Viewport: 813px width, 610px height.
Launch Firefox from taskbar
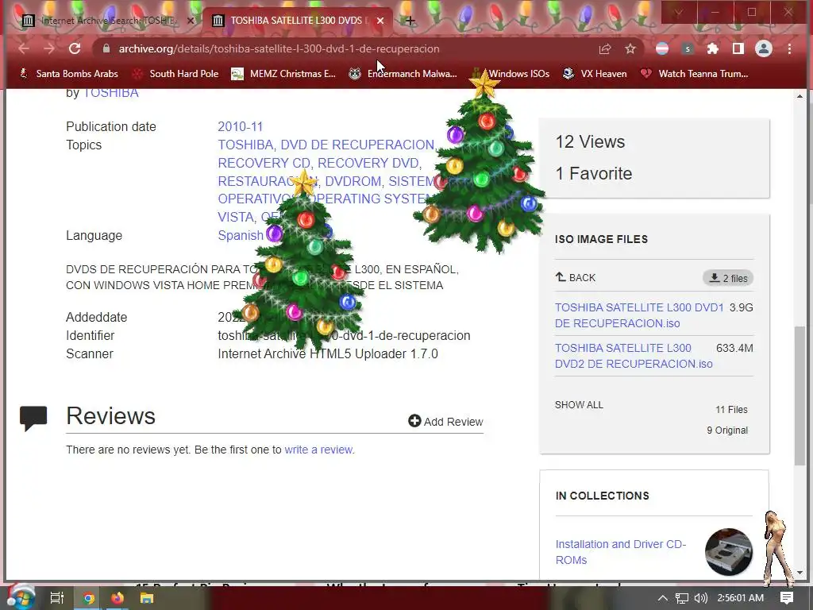pyautogui.click(x=118, y=598)
